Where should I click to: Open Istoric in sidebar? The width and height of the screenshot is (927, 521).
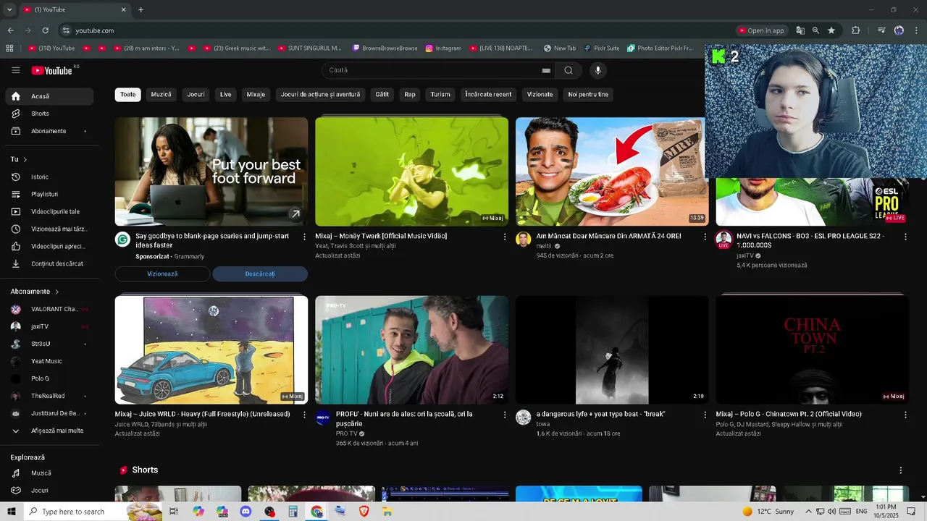pyautogui.click(x=49, y=177)
